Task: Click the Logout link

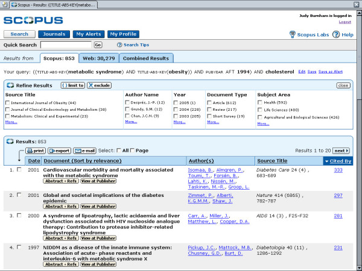Action: click(x=345, y=22)
